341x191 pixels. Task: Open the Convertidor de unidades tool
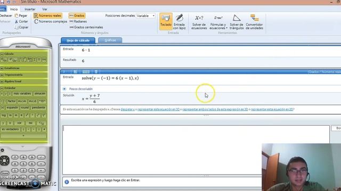pos(254,22)
